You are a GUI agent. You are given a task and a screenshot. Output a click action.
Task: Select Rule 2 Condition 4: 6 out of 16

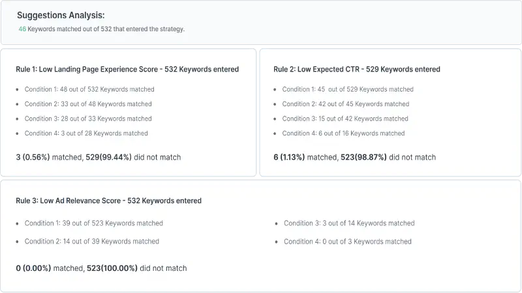point(343,133)
